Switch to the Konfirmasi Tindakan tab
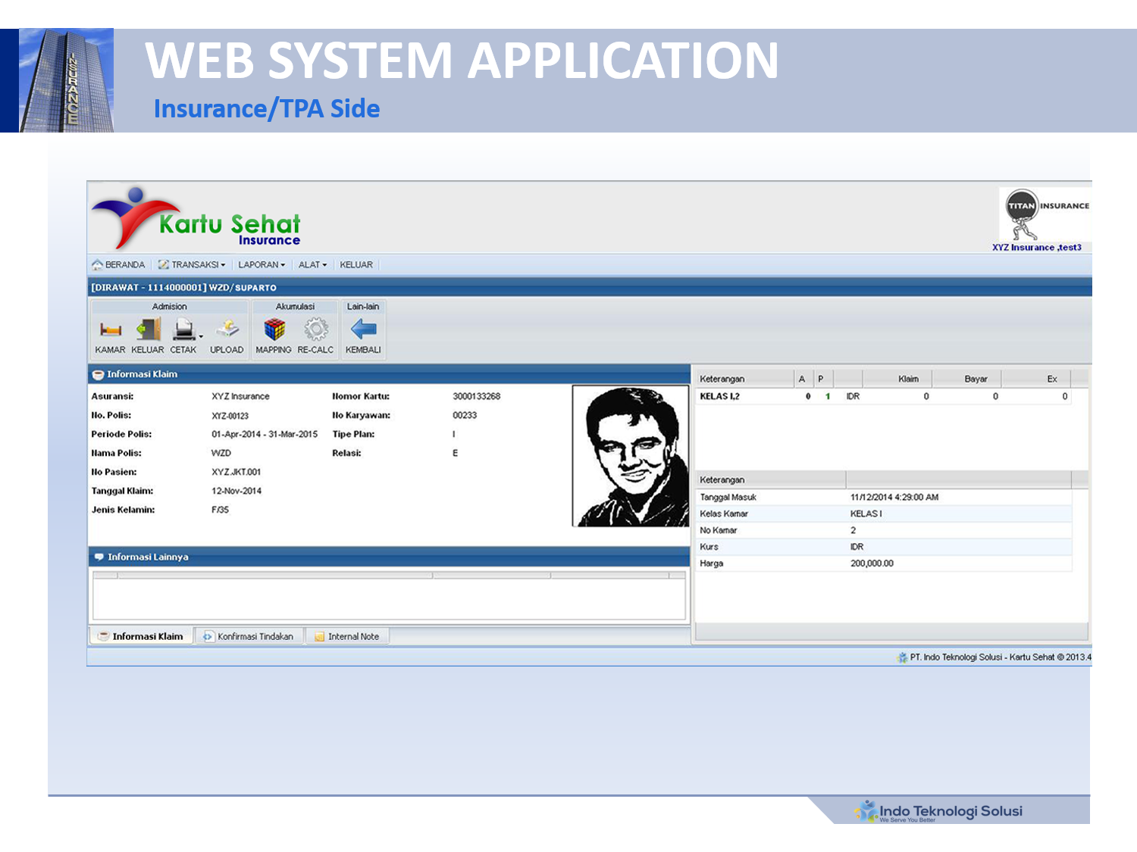 (x=249, y=637)
